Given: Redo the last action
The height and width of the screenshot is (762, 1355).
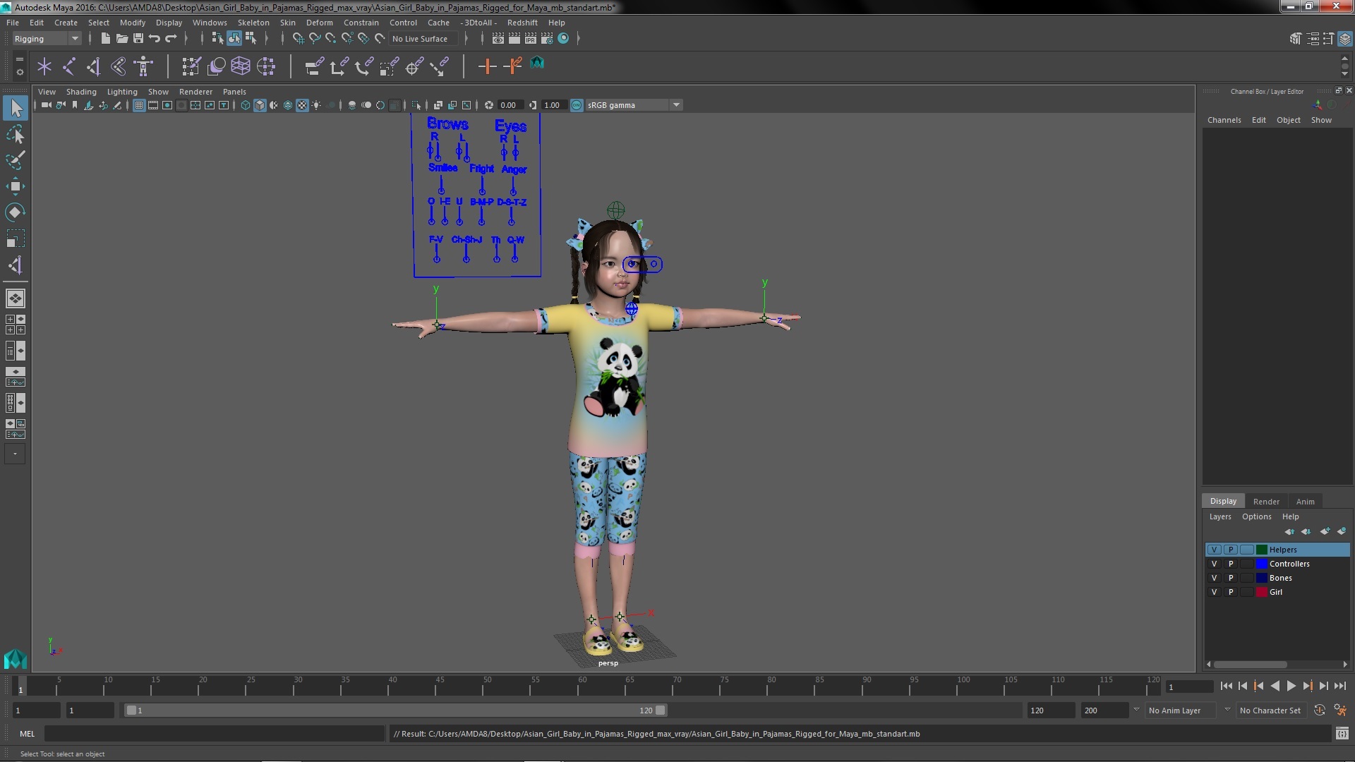Looking at the screenshot, I should pos(171,39).
